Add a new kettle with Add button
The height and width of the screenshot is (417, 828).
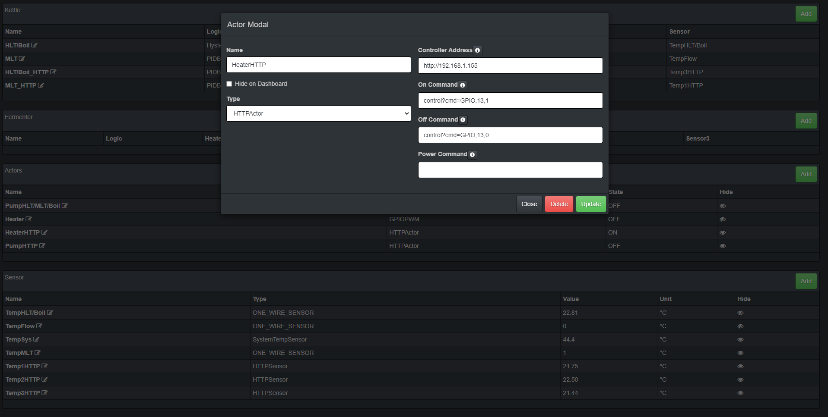[806, 14]
